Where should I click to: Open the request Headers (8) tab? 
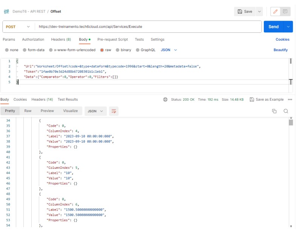tap(61, 40)
